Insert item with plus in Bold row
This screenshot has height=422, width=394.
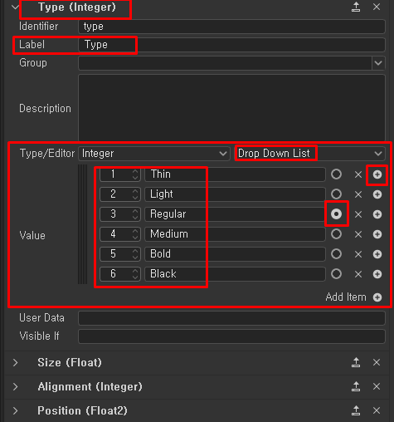point(377,254)
